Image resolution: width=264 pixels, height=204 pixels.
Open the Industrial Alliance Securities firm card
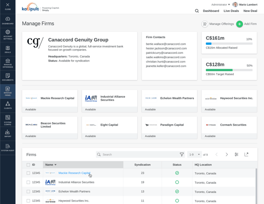(109, 101)
